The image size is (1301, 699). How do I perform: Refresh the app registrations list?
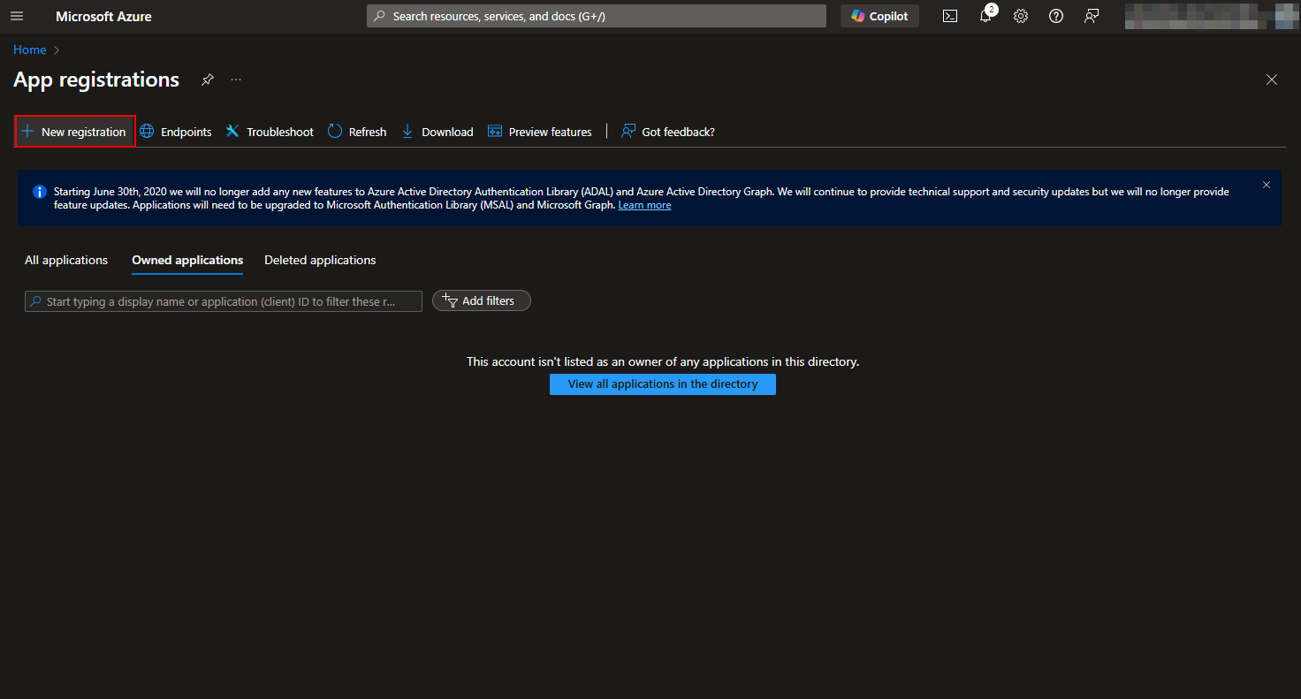click(357, 132)
